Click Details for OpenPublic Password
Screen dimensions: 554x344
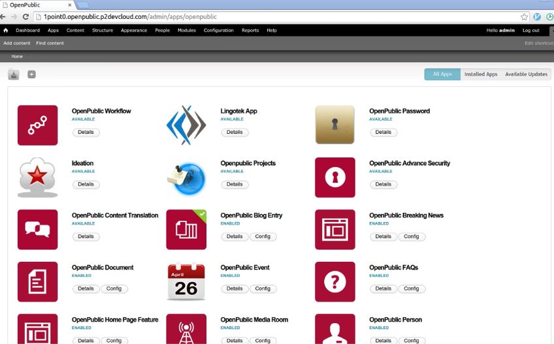(383, 132)
